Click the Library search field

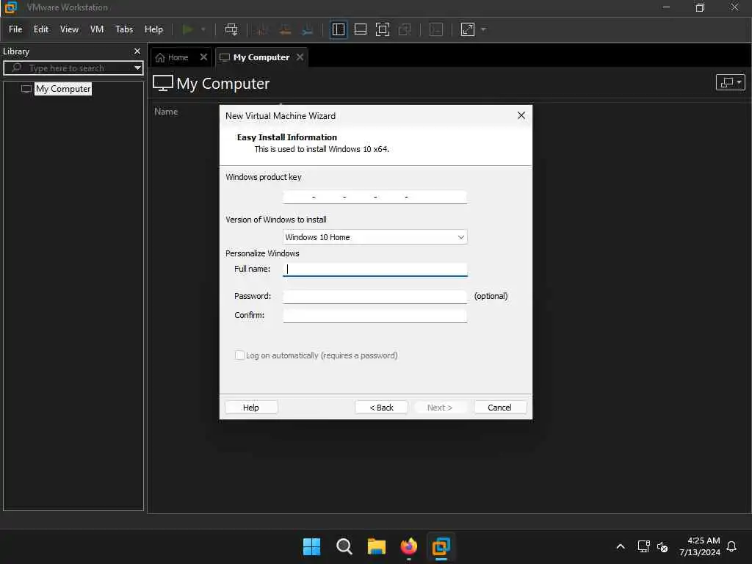point(72,68)
